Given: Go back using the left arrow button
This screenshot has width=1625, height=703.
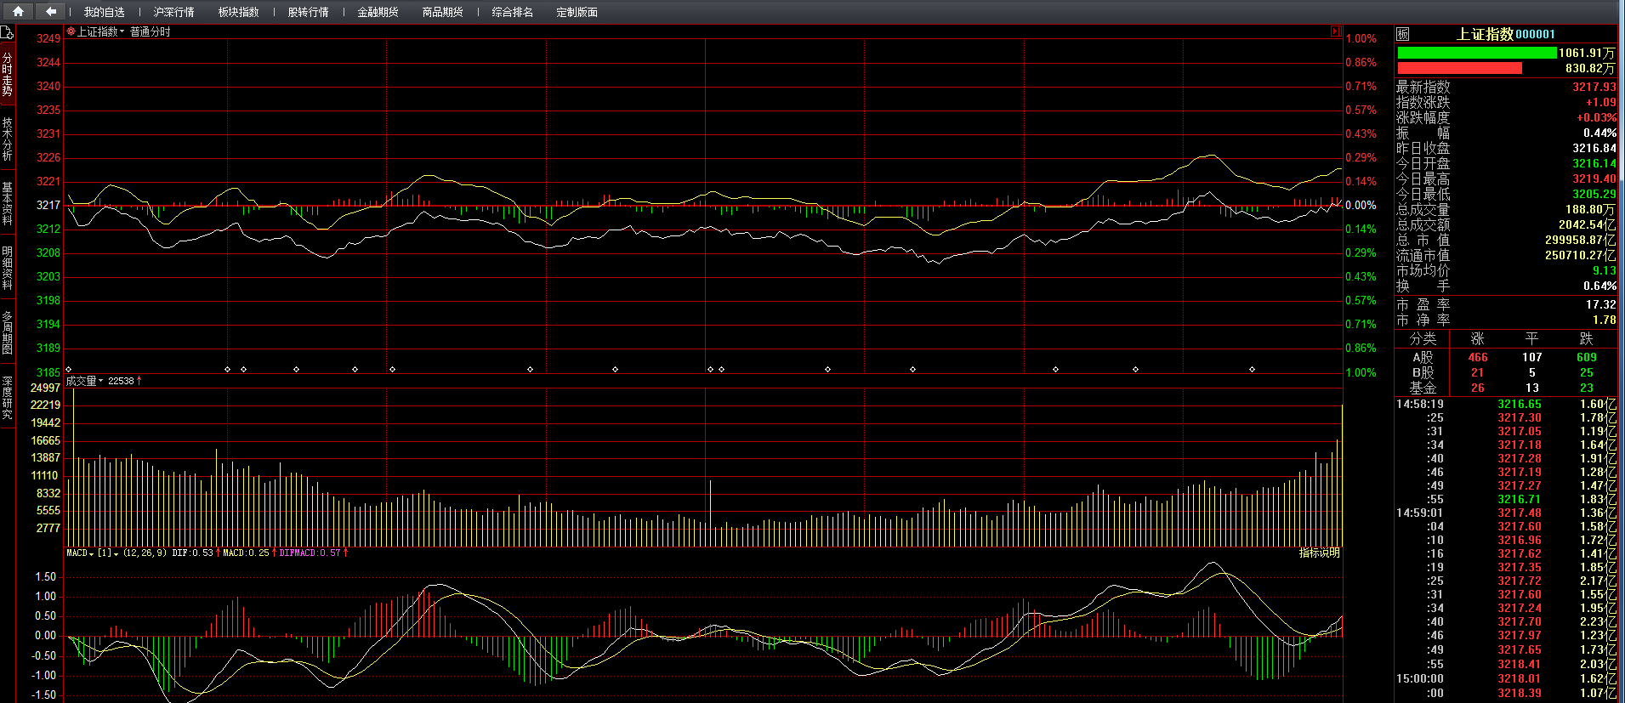Looking at the screenshot, I should coord(51,11).
